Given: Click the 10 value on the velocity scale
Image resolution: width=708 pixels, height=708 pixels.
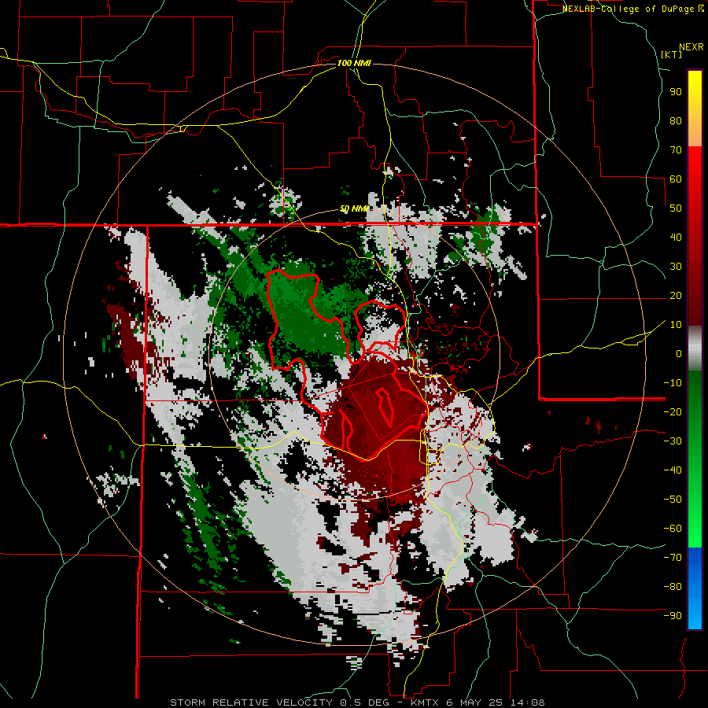Looking at the screenshot, I should coord(676,325).
